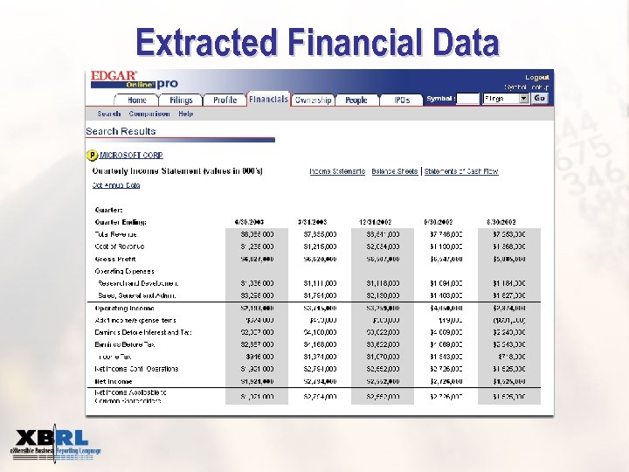This screenshot has height=472, width=629.
Task: Go to the Ownership tab
Action: tap(313, 100)
